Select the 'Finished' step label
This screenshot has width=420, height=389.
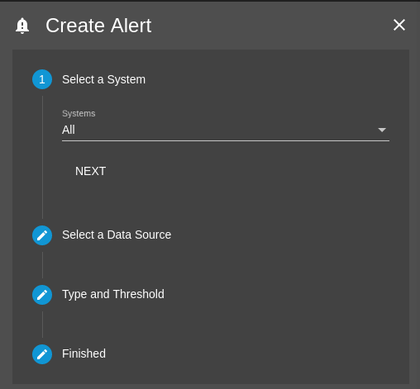(x=84, y=353)
